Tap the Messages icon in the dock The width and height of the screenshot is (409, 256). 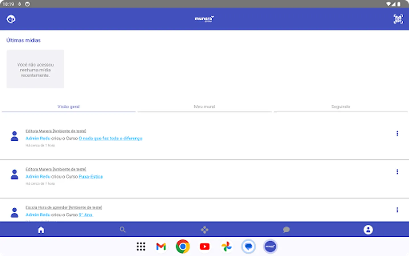[249, 246]
